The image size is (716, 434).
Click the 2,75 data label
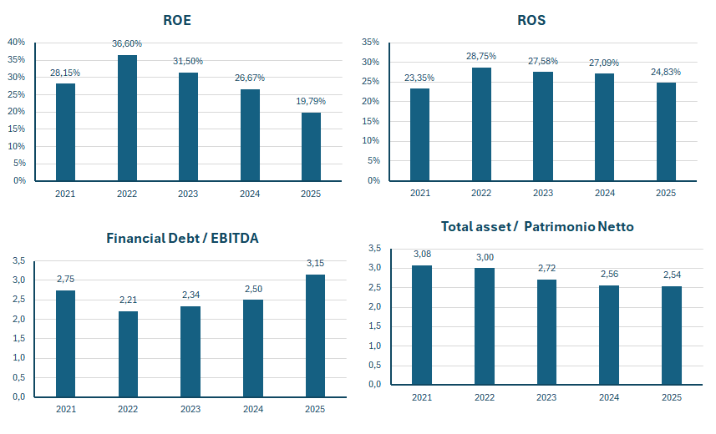click(x=65, y=280)
